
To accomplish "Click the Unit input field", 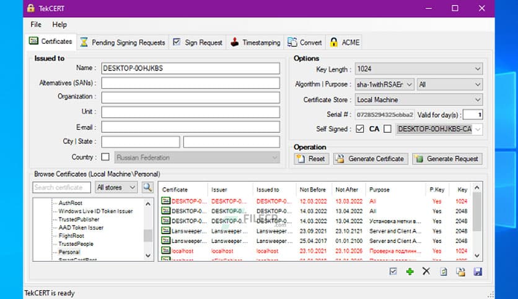I will (191, 112).
